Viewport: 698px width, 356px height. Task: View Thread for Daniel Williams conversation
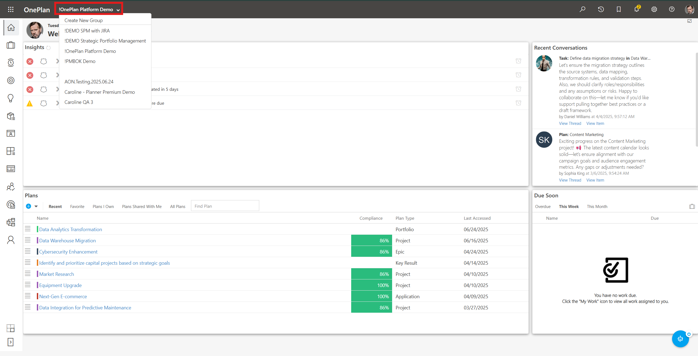click(570, 123)
